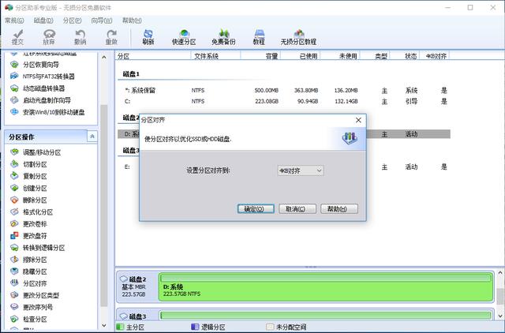Select 切割分区 split operation
The image size is (505, 333).
click(x=28, y=164)
